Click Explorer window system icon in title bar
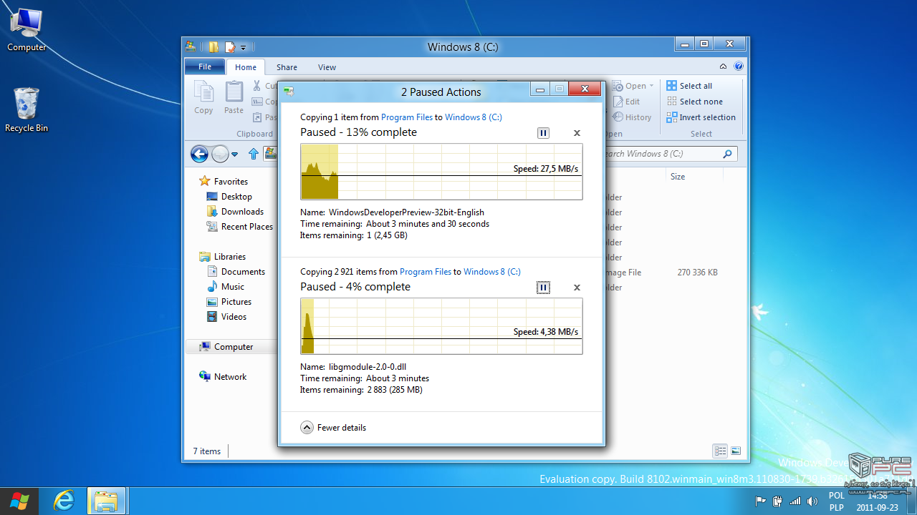 191,46
